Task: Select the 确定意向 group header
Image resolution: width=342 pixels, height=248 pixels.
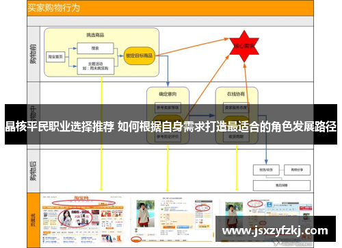Action: pos(168,94)
